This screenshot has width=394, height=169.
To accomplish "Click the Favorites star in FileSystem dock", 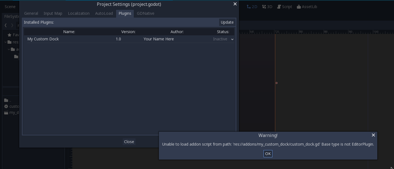I will point(9,35).
